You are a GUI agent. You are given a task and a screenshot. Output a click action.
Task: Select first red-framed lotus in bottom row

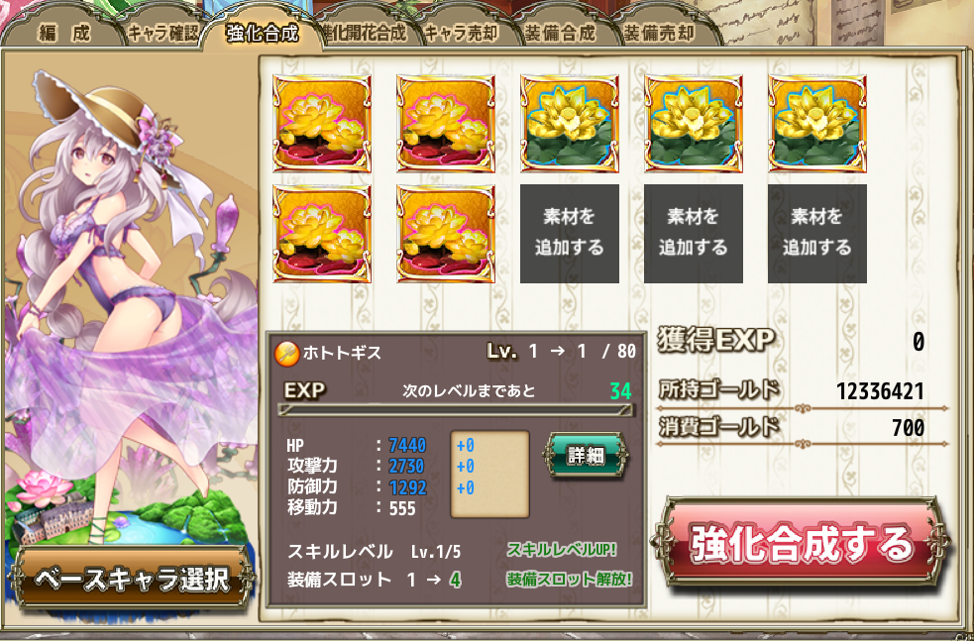click(322, 234)
